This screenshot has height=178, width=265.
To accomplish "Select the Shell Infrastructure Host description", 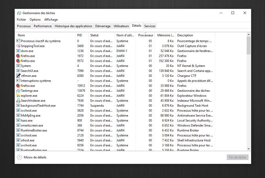I will 194,140.
